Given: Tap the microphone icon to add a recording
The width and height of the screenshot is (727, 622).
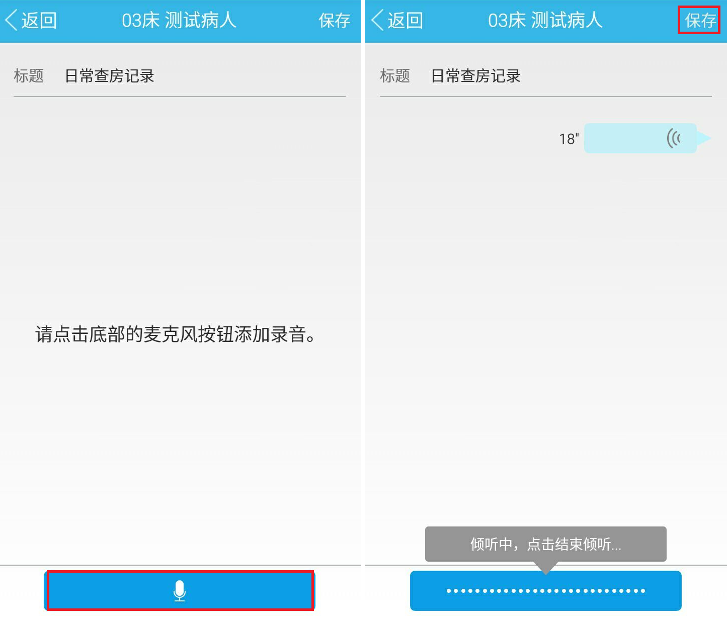Looking at the screenshot, I should pos(180,591).
